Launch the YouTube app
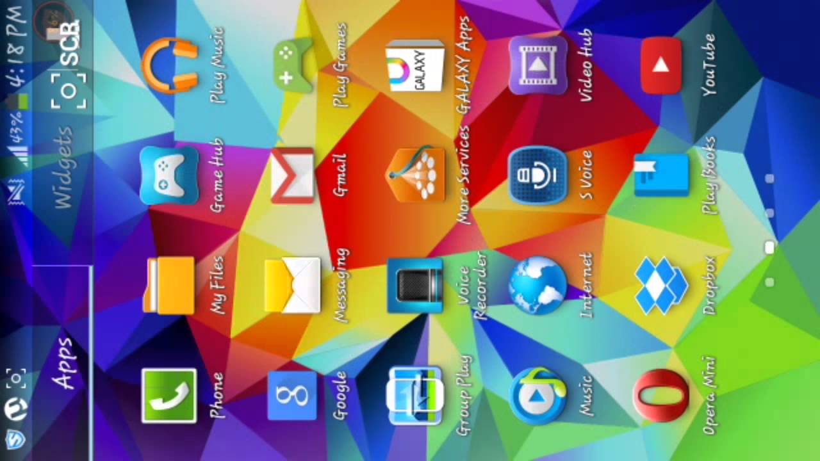Image resolution: width=820 pixels, height=461 pixels. [x=660, y=65]
